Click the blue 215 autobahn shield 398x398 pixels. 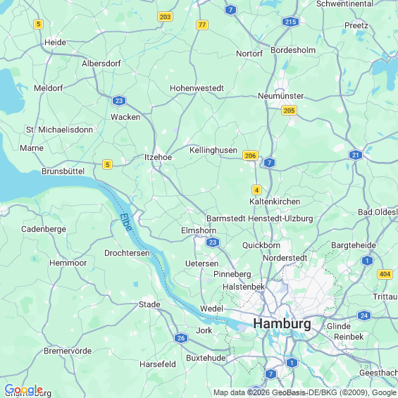[290, 22]
